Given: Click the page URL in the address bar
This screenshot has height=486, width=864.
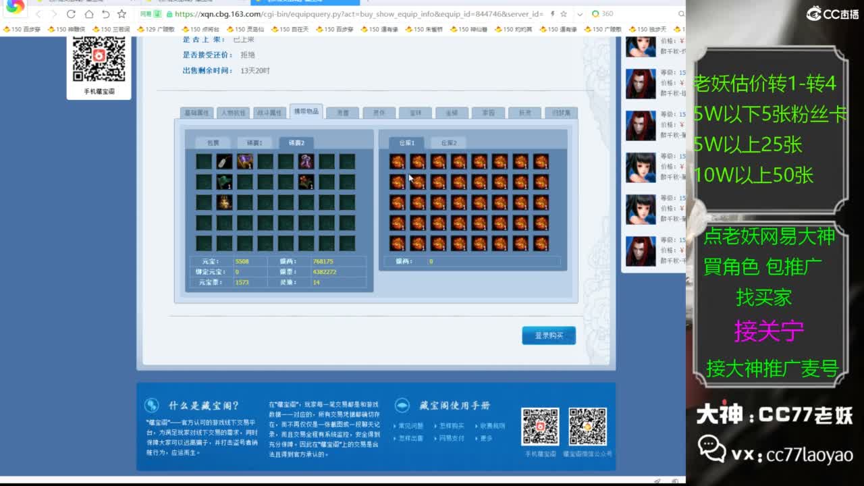Looking at the screenshot, I should 359,13.
